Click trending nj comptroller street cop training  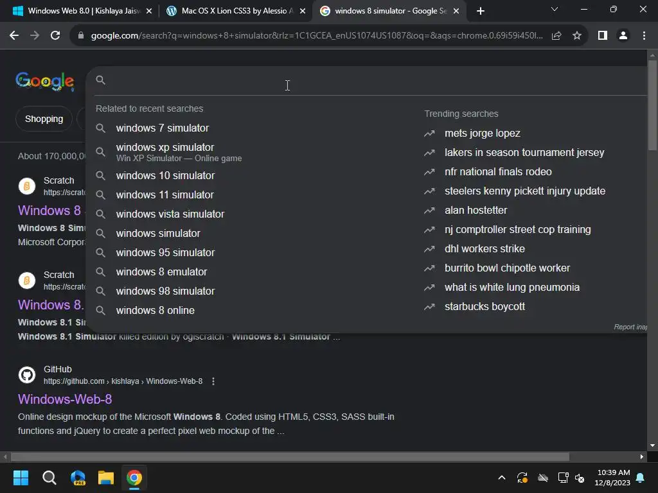click(x=518, y=230)
